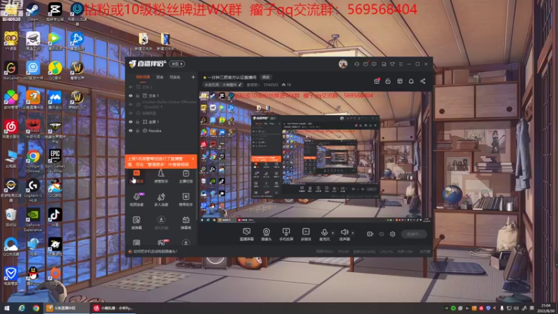Open the layout grid icon beside the bell

[400, 81]
